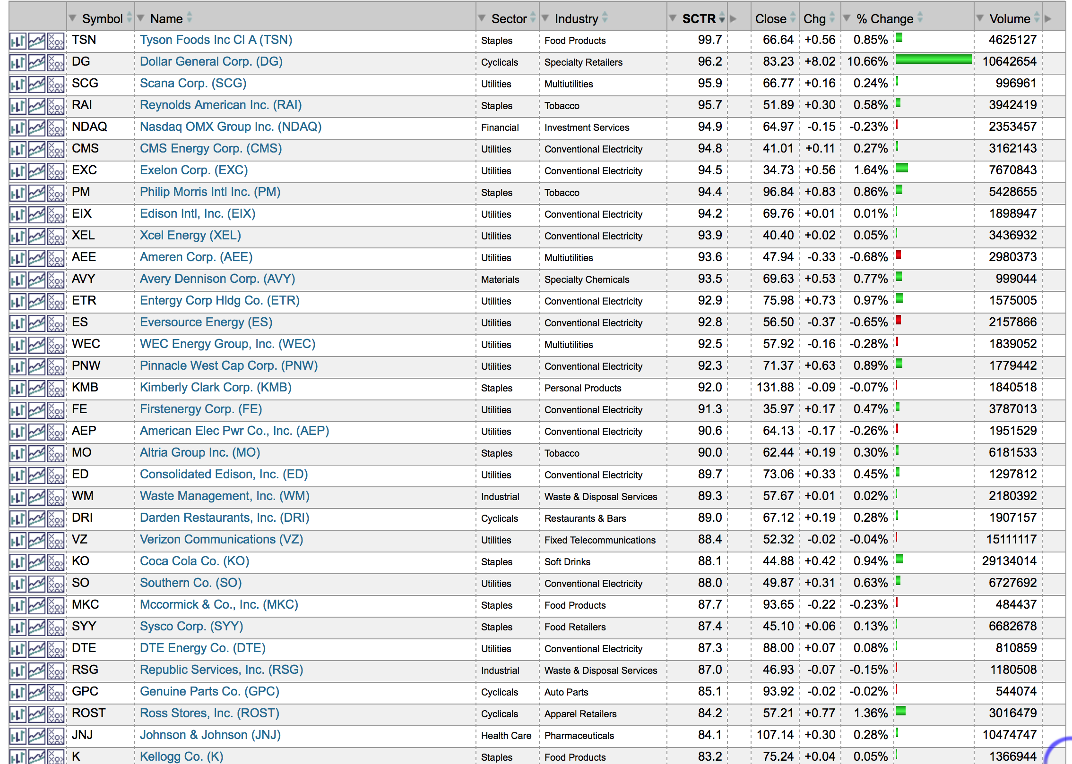Open the Dollar General Corp. (DG) link
The width and height of the screenshot is (1072, 764).
[x=211, y=62]
